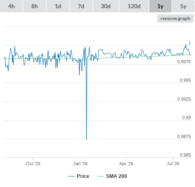Show the 5y price history
This screenshot has height=187, width=195.
pos(183,6)
